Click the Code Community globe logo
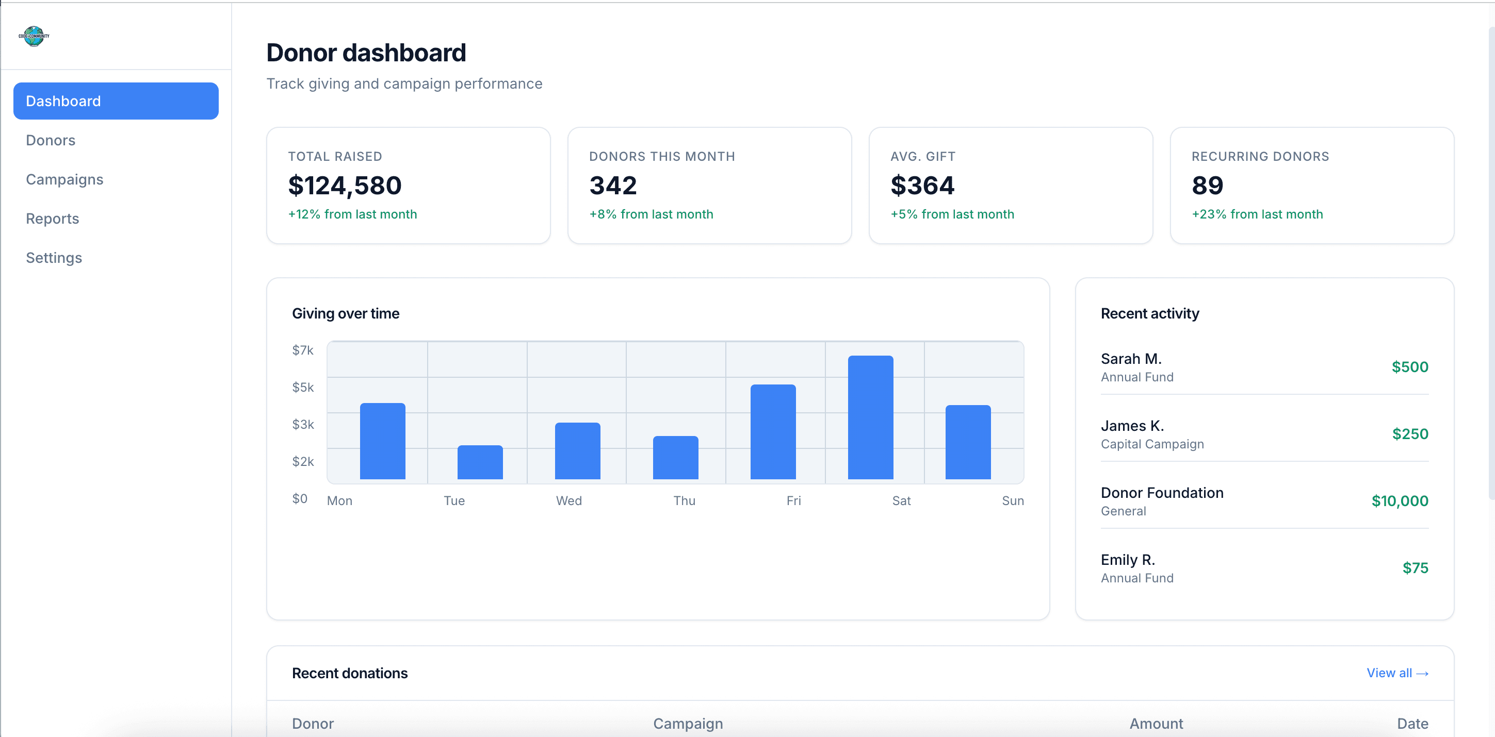1495x737 pixels. pos(33,36)
